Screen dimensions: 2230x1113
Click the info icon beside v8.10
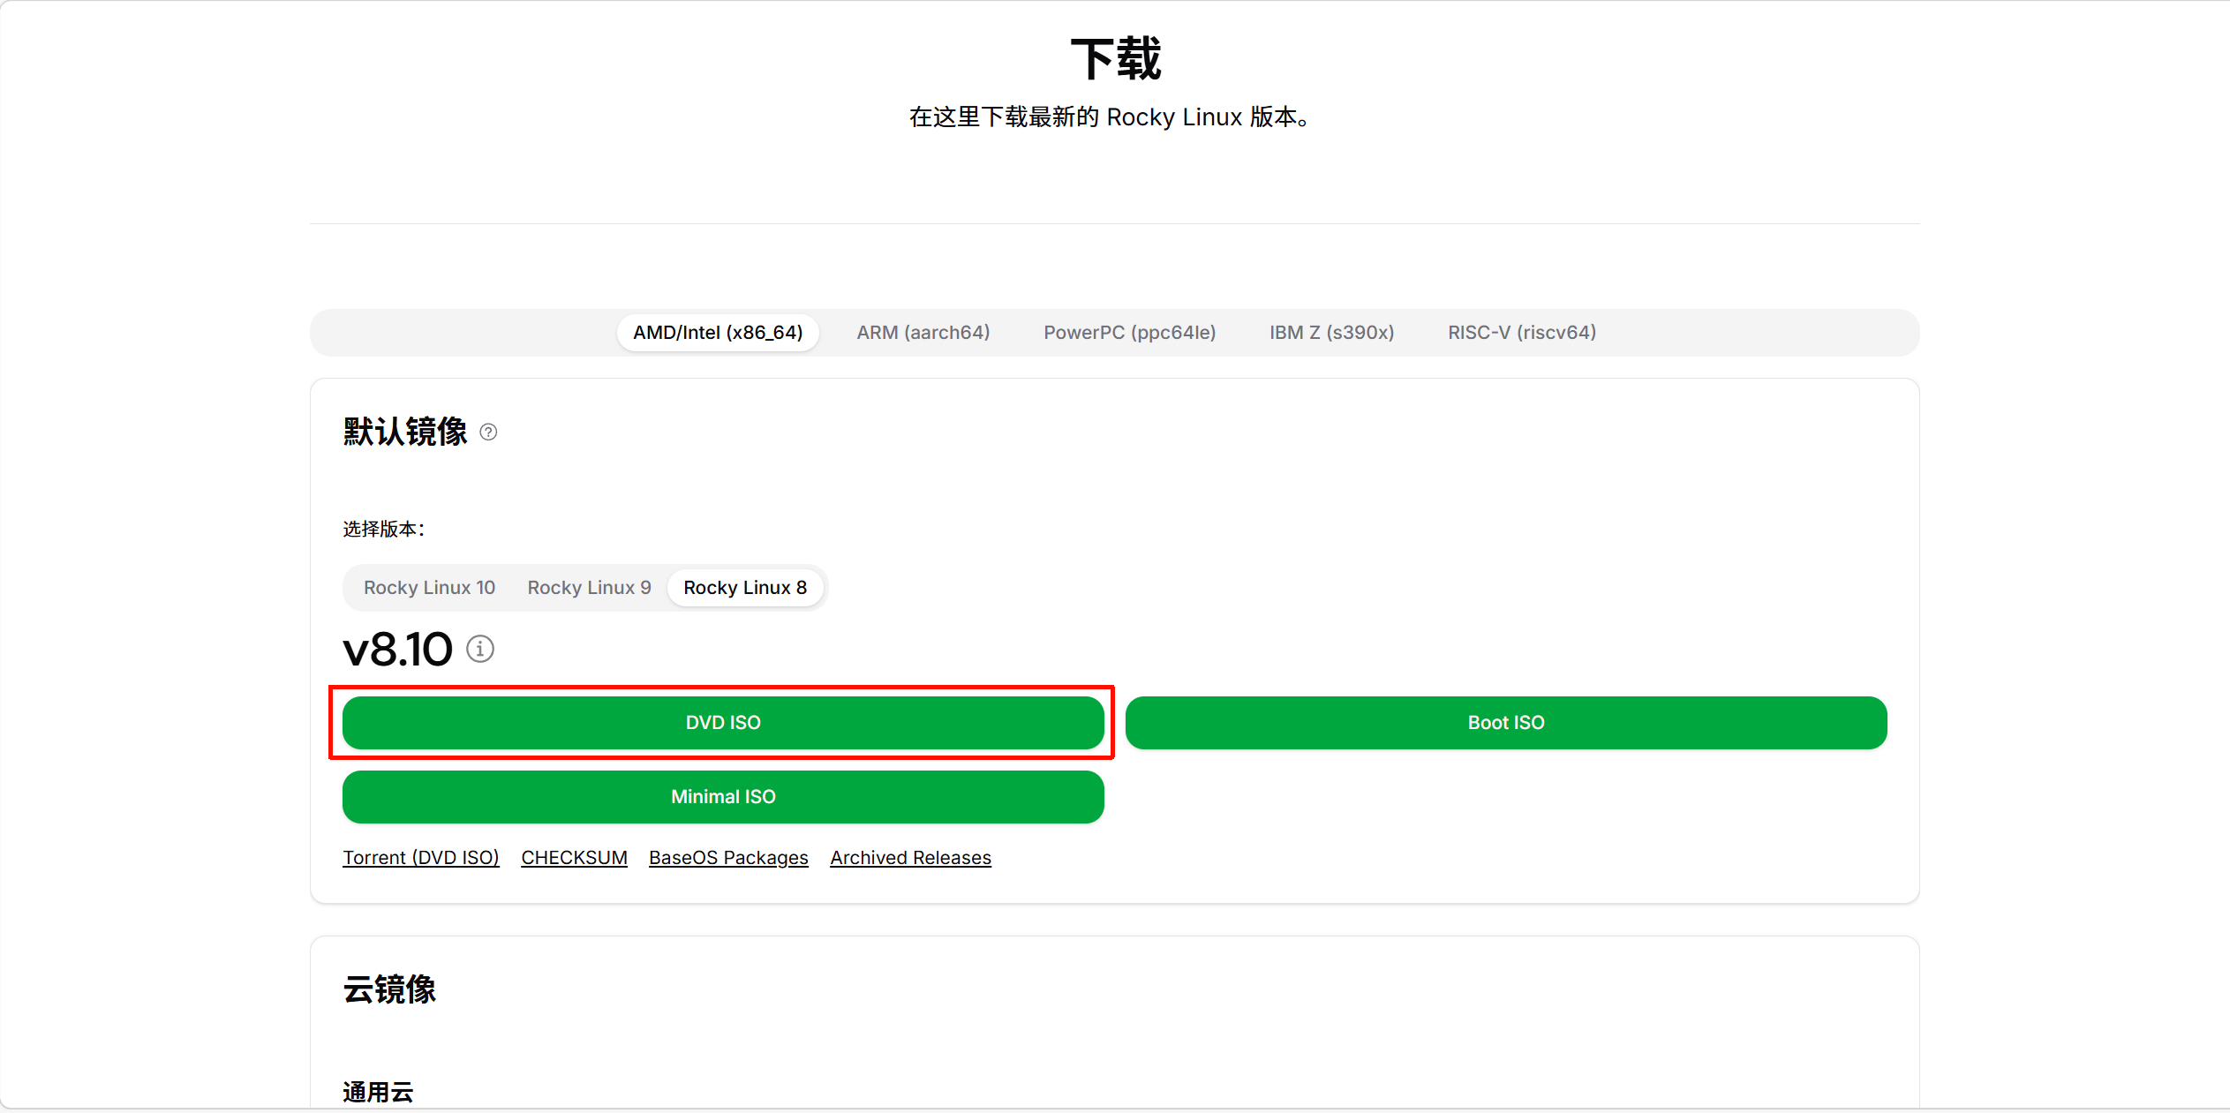coord(480,650)
